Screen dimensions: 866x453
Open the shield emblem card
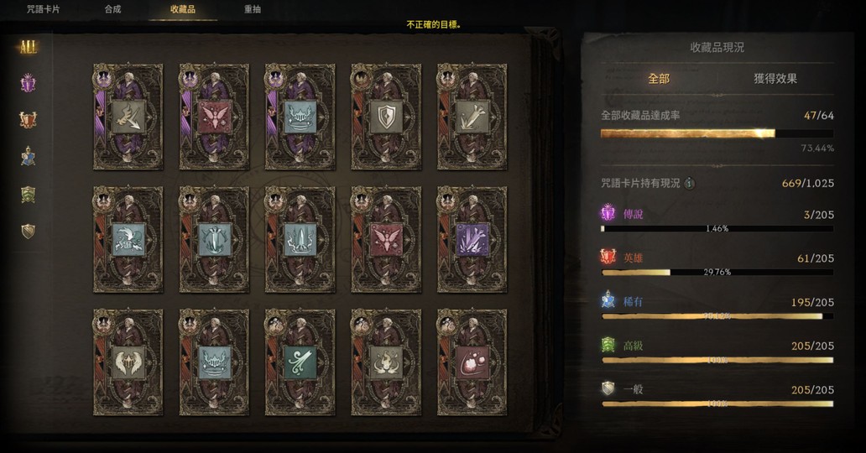386,117
